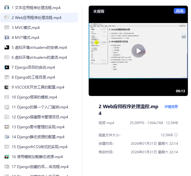Click the thumbnail icon of 7 Django项目的启动.mp4

coord(7,67)
